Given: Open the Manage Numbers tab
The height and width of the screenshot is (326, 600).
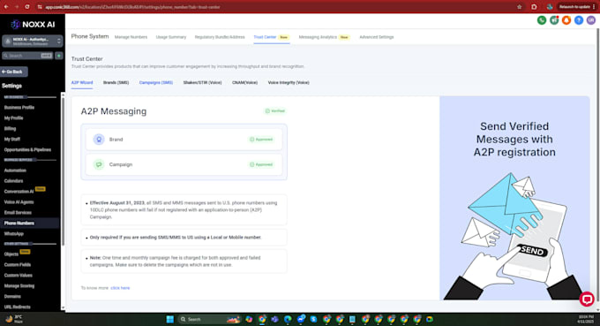Looking at the screenshot, I should (131, 37).
